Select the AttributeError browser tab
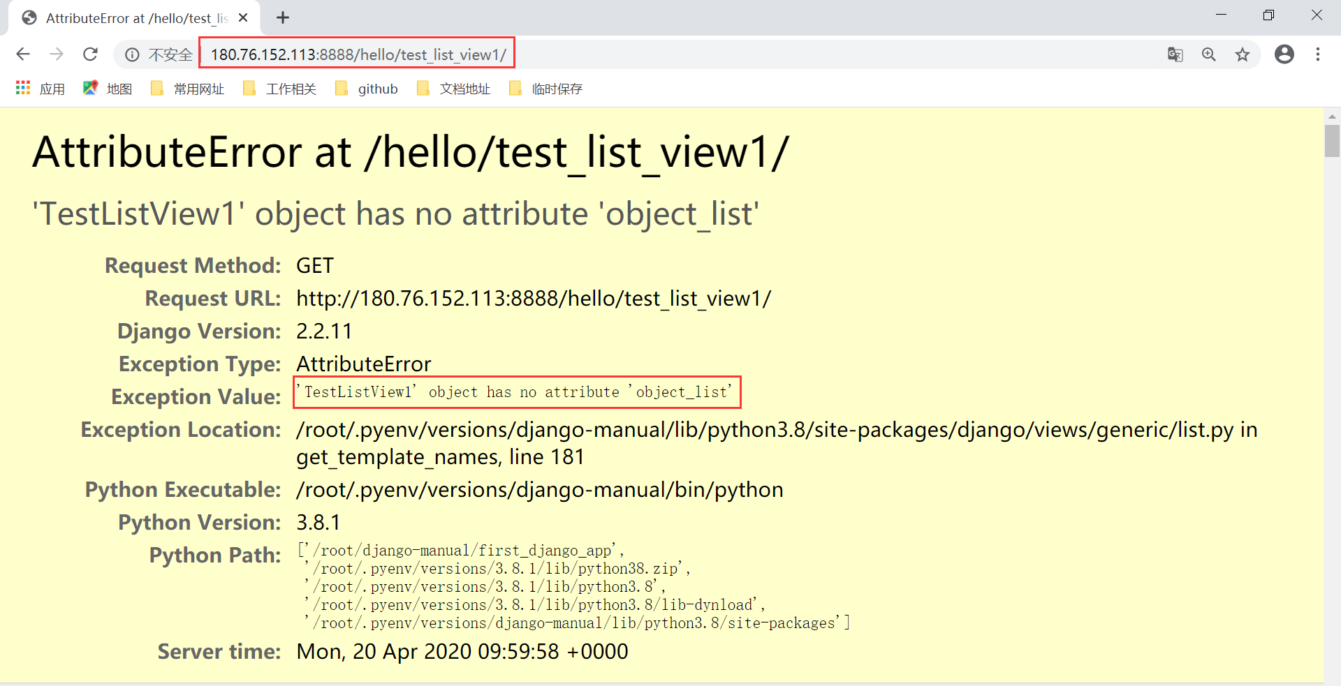1341x686 pixels. pos(133,18)
